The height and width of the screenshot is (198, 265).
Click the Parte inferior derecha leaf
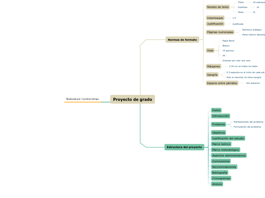tap(254, 35)
